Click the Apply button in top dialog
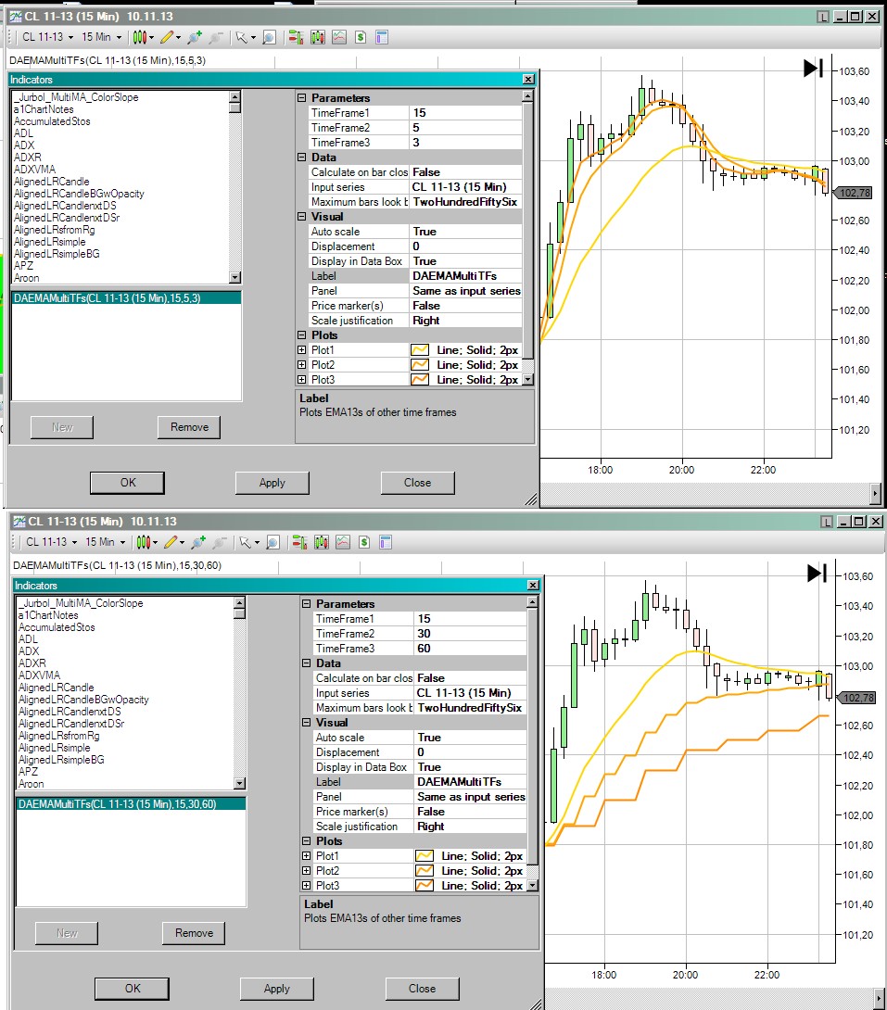The width and height of the screenshot is (887, 1010). (x=272, y=483)
